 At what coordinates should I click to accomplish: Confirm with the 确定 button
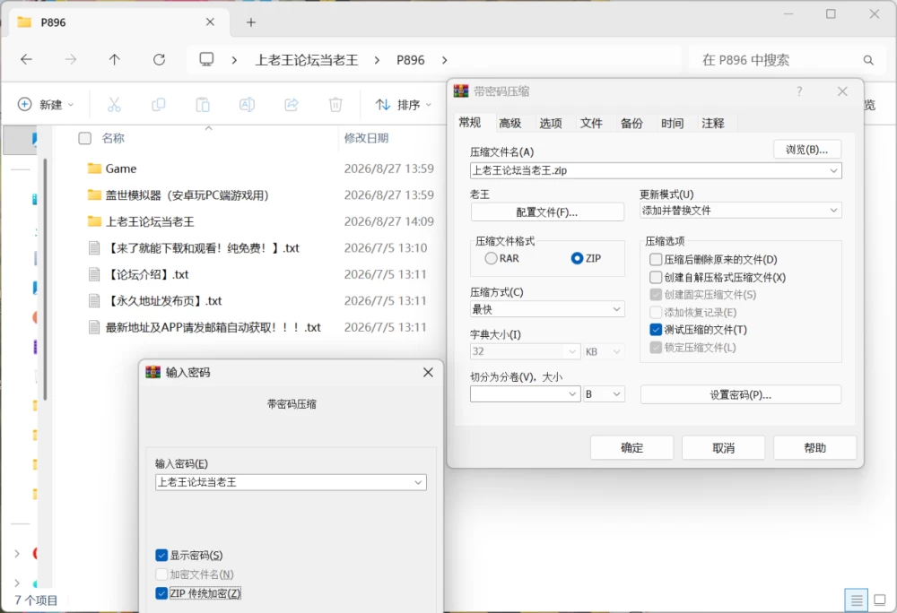point(631,448)
